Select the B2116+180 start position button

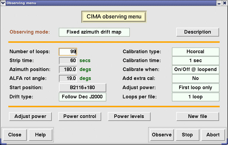82,88
